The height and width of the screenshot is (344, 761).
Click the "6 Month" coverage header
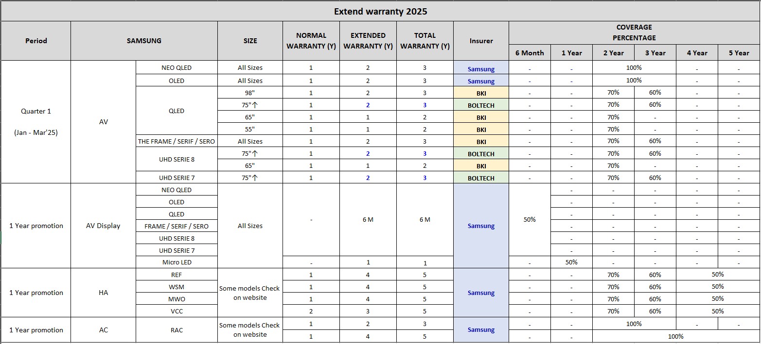530,53
